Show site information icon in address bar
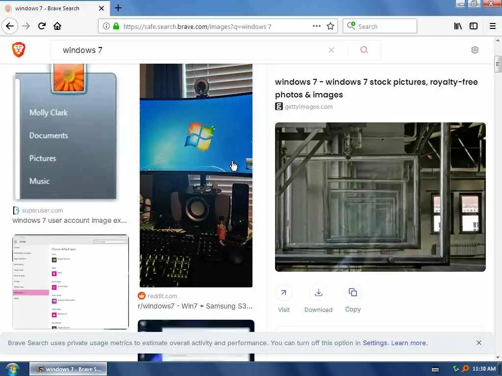The height and width of the screenshot is (376, 502). (106, 26)
